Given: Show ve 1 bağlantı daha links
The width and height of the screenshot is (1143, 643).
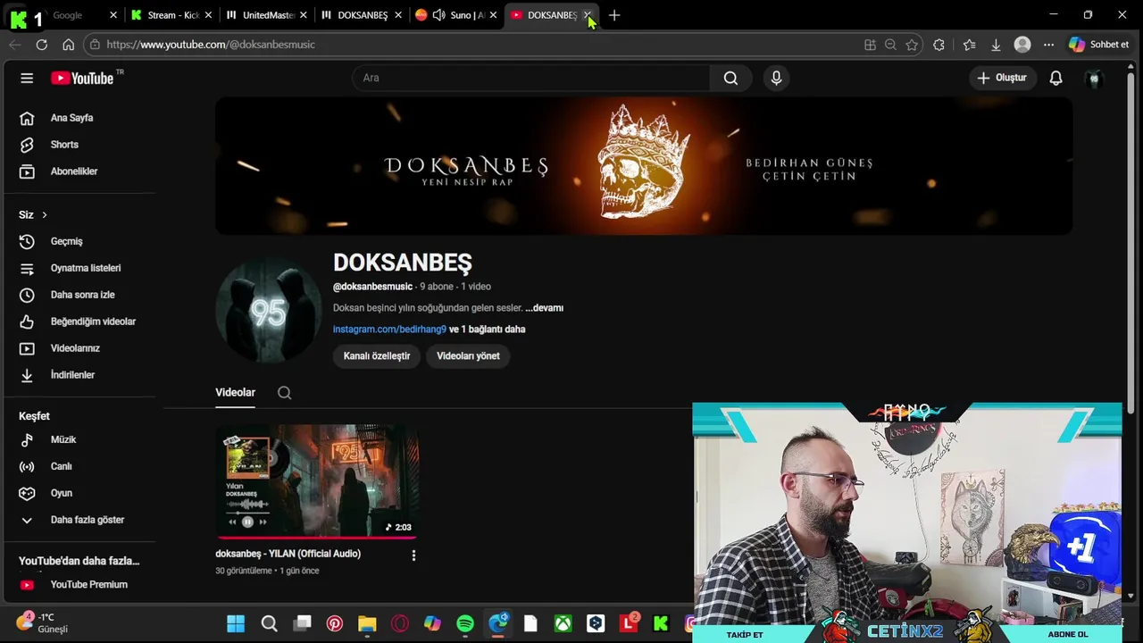Looking at the screenshot, I should click(x=487, y=330).
